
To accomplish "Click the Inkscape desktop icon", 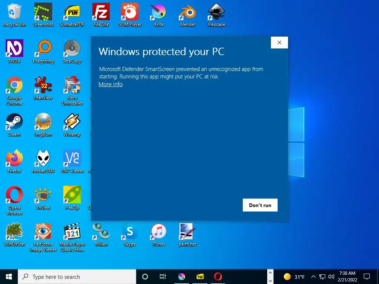I will (216, 14).
